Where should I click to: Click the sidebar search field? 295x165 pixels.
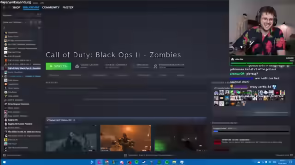[20, 28]
